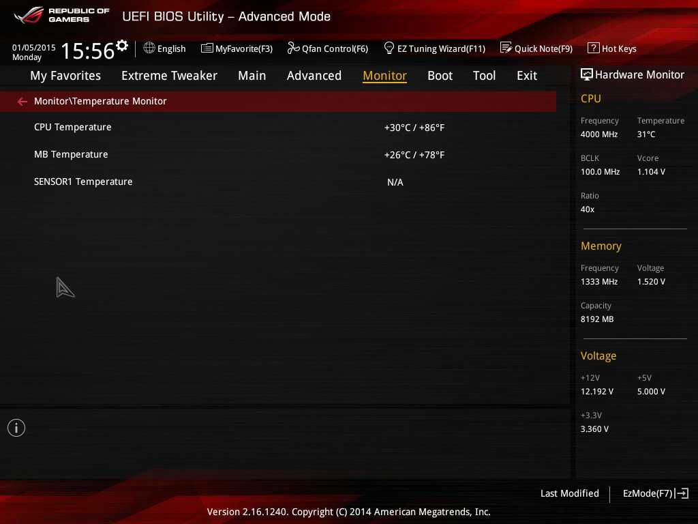The image size is (698, 524).
Task: Click the back arrow in breadcrumb
Action: tap(22, 102)
